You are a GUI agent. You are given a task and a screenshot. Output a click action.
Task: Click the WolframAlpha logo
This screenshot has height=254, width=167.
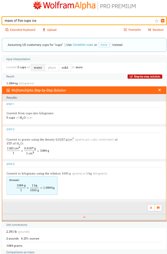[64, 6]
